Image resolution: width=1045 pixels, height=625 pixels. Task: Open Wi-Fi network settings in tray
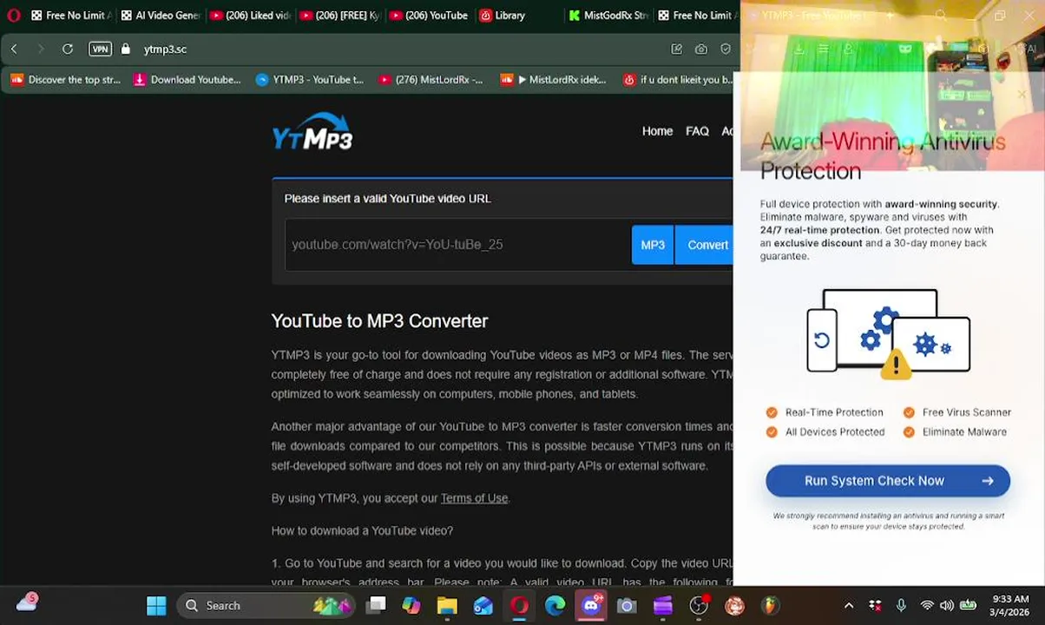(x=927, y=606)
